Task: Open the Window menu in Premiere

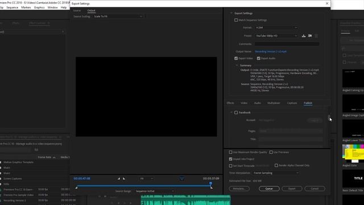Action: (53, 7)
